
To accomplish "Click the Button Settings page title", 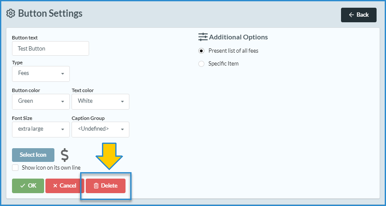I will point(50,14).
